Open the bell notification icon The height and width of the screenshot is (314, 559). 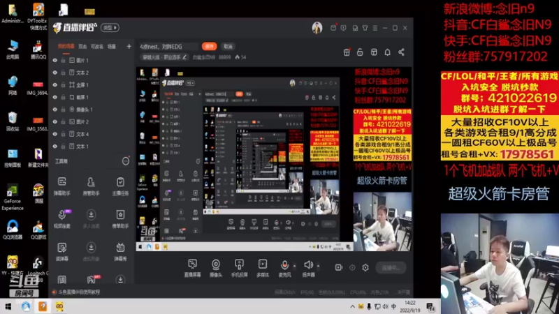[x=388, y=52]
